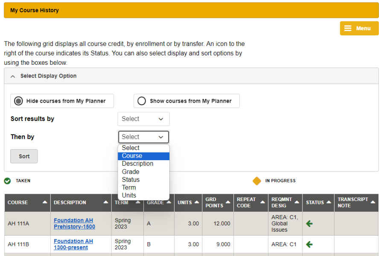The width and height of the screenshot is (384, 256).
Task: Open the Foundation AH Prehistory-1500 link
Action: [74, 224]
